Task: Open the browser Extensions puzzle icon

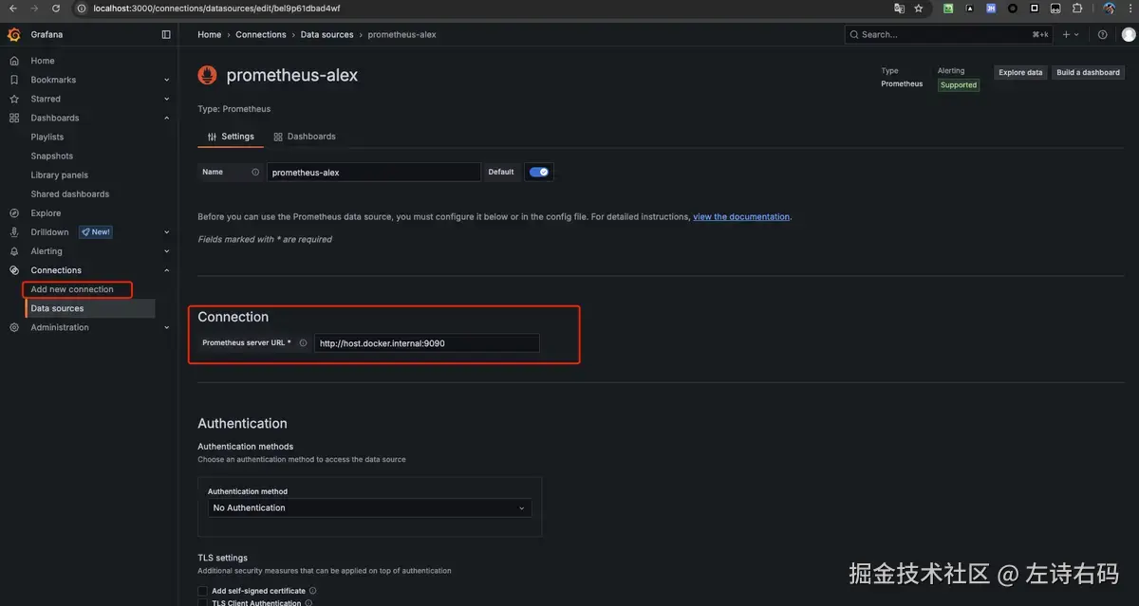Action: pyautogui.click(x=1077, y=9)
